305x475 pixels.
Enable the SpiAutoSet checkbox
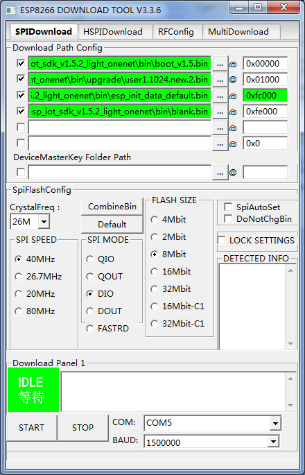coord(228,207)
